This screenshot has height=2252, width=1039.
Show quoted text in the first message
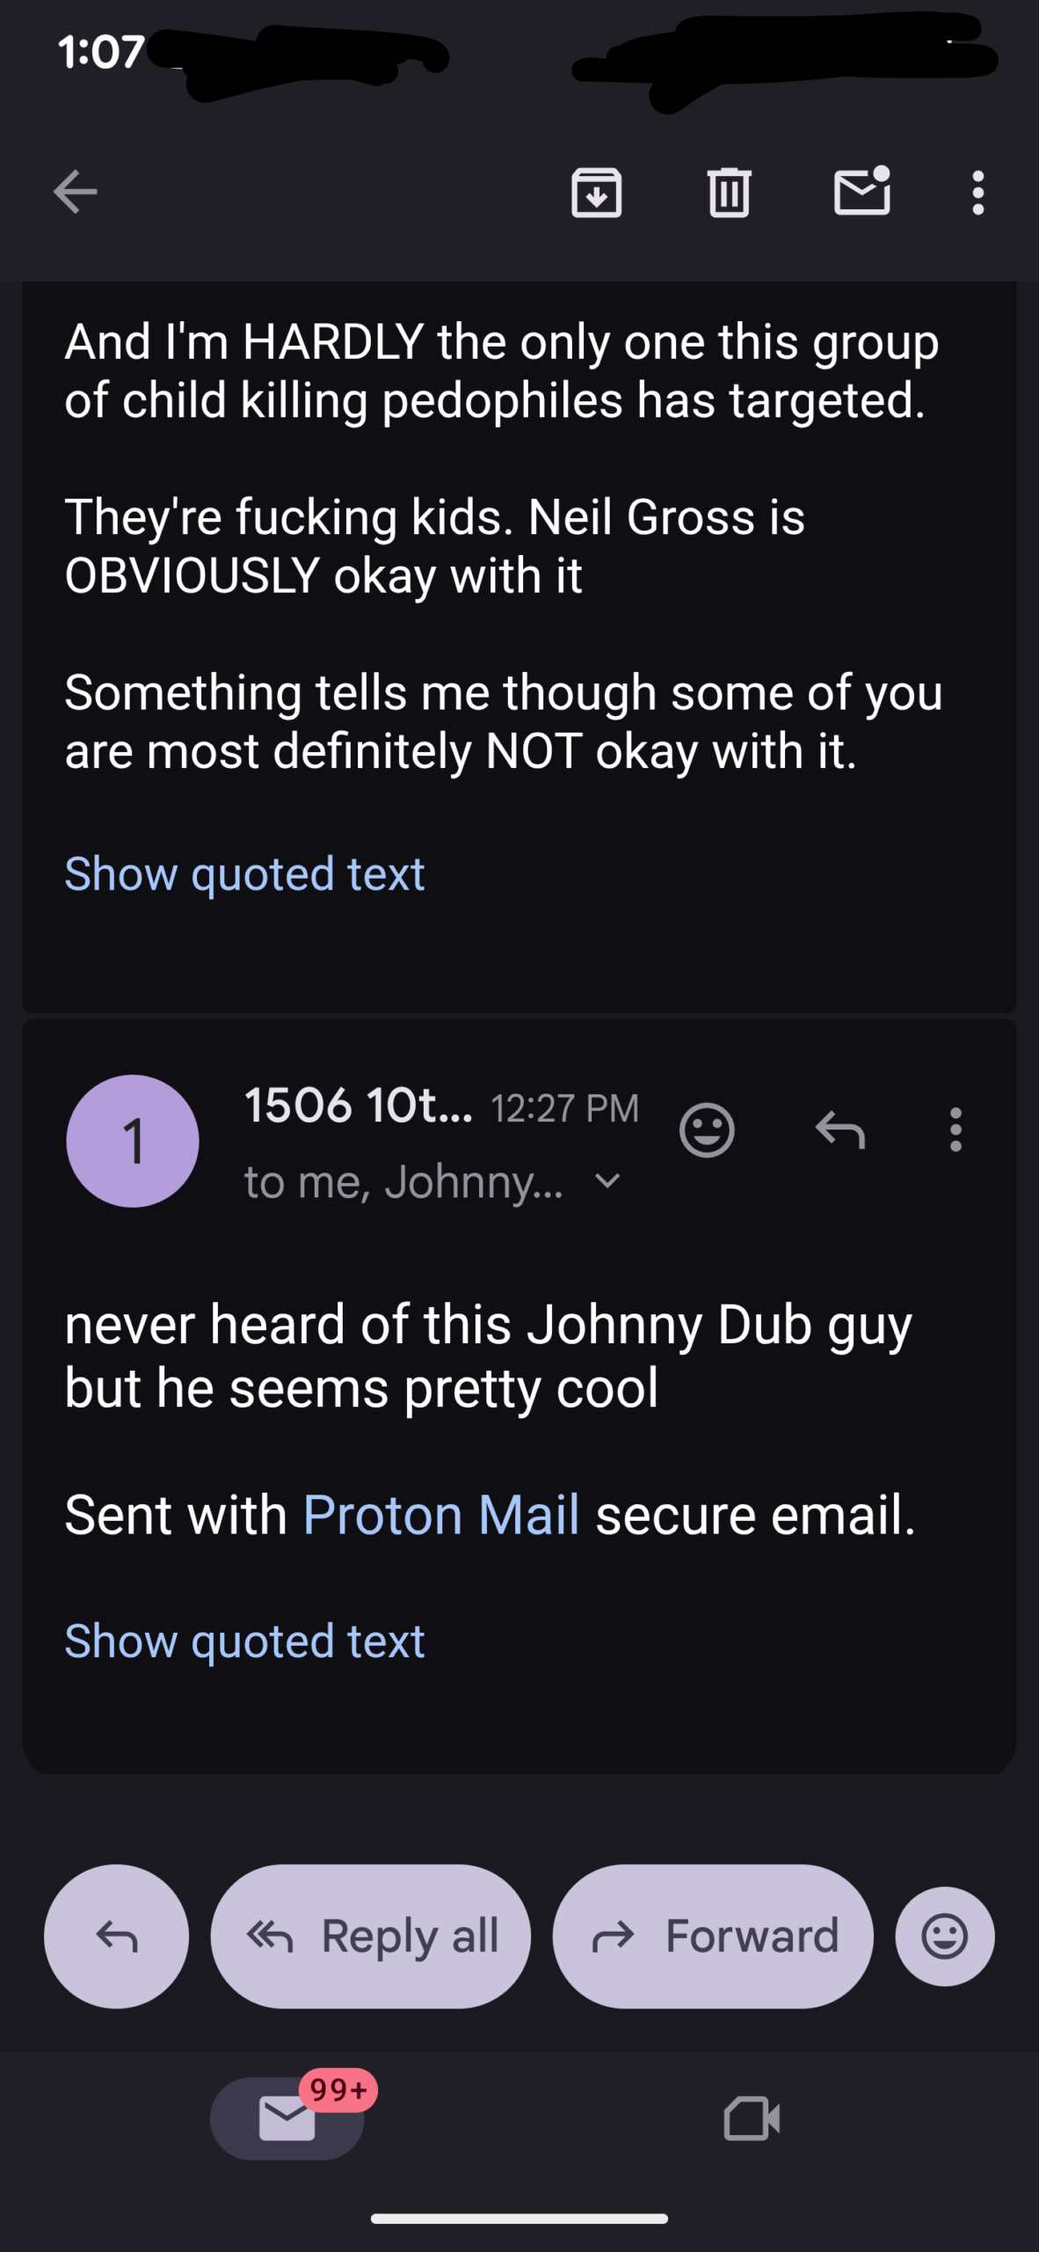click(244, 874)
